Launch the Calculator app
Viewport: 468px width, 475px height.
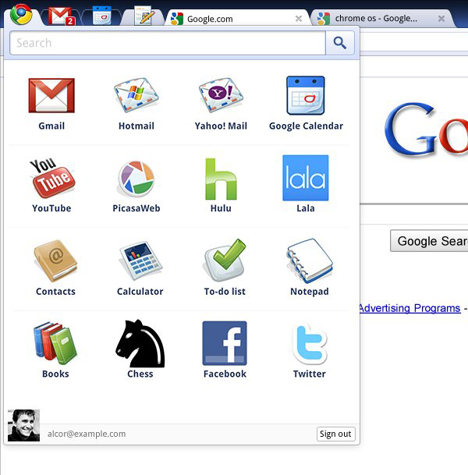(x=140, y=261)
